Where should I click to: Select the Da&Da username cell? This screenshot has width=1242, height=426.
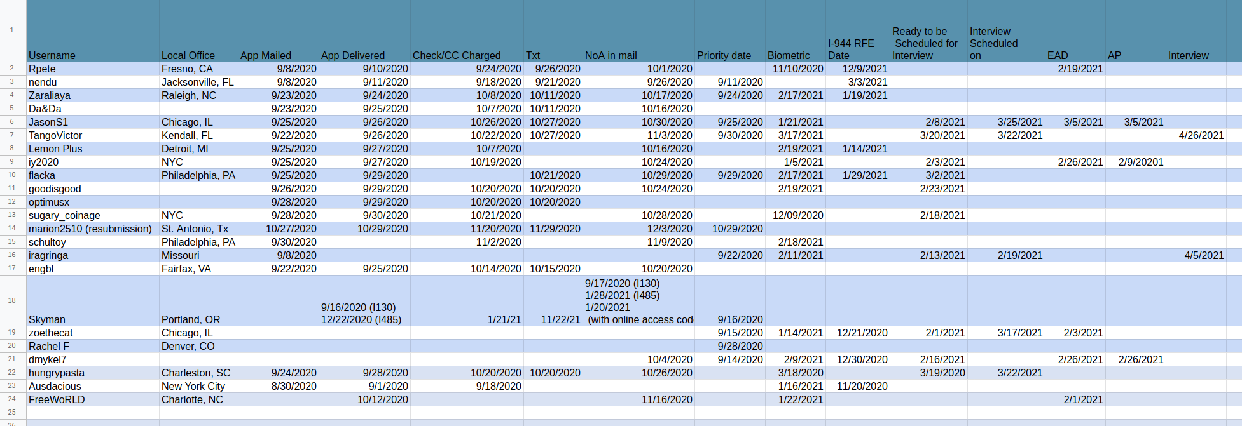pyautogui.click(x=93, y=109)
